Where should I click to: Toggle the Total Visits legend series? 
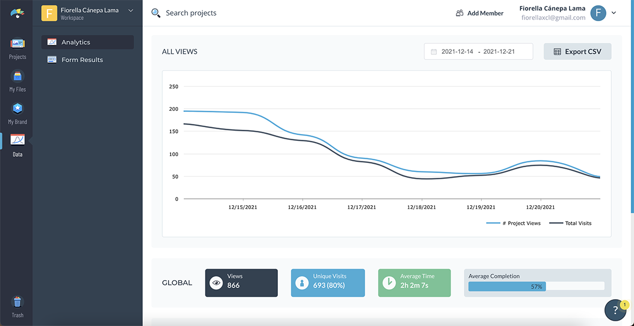[571, 223]
